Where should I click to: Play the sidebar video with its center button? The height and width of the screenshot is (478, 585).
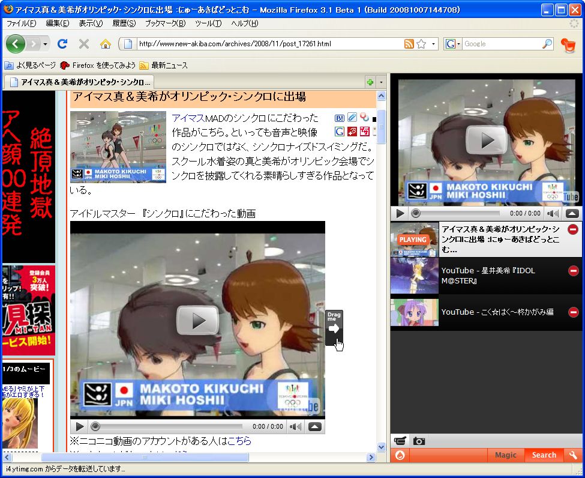[487, 140]
